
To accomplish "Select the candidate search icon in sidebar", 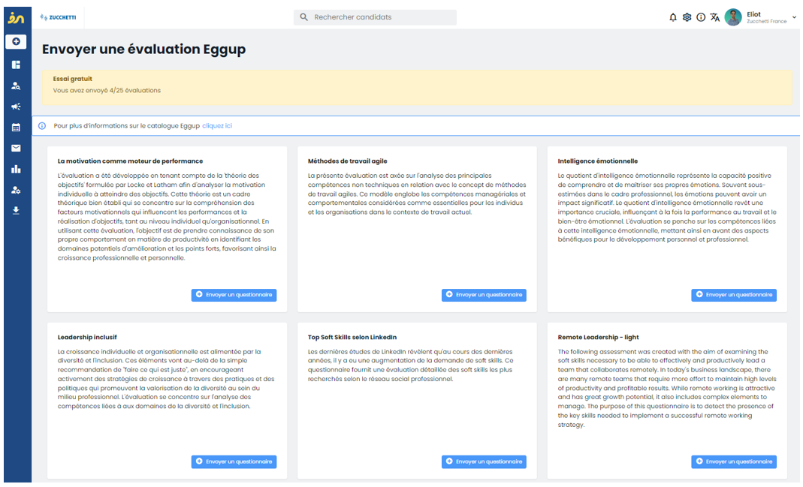I will coord(16,86).
